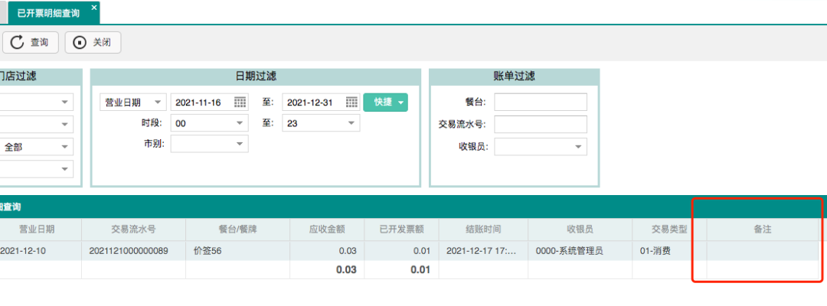Select the row with 价签56
The height and width of the screenshot is (306, 827).
[x=237, y=250]
